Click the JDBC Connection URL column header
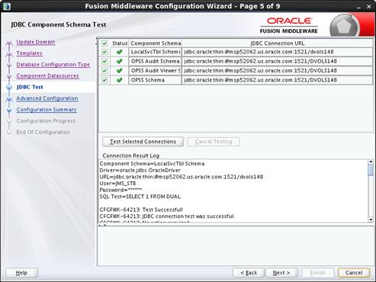The width and height of the screenshot is (376, 282). click(x=277, y=43)
